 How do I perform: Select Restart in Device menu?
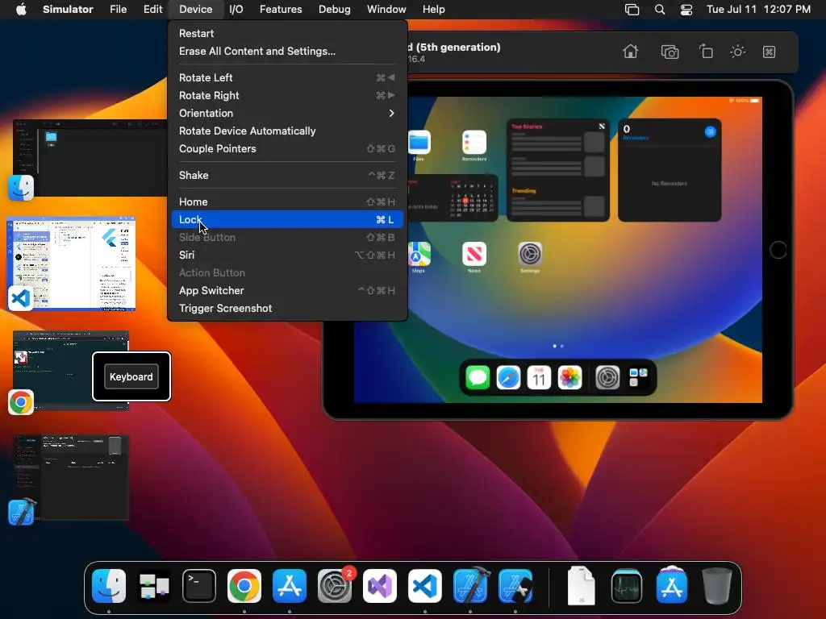(x=287, y=33)
